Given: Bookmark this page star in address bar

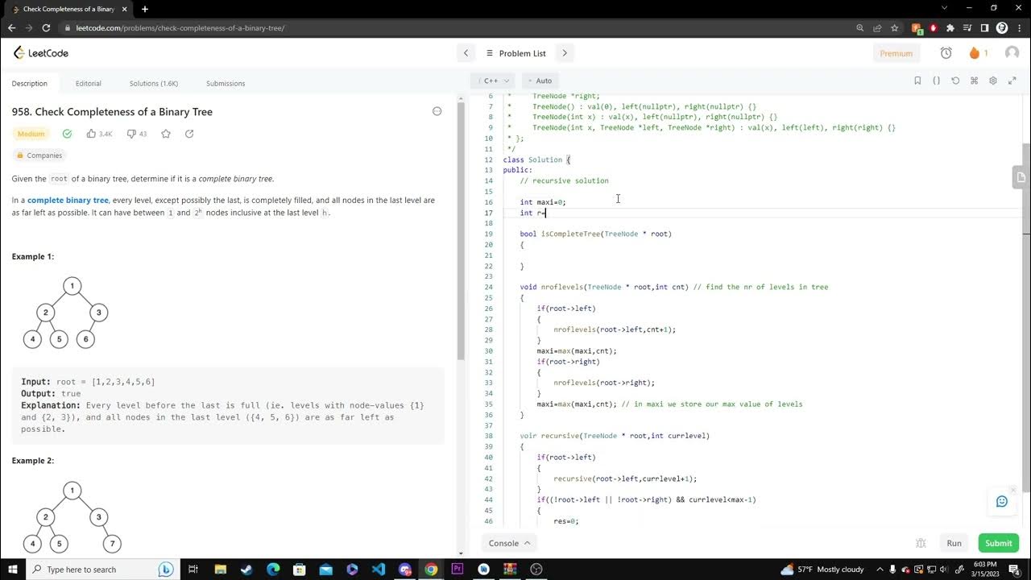Looking at the screenshot, I should click(894, 27).
